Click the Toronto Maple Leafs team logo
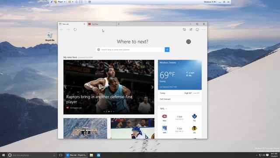Image resolution: width=280 pixels, height=158 pixels. (x=194, y=116)
